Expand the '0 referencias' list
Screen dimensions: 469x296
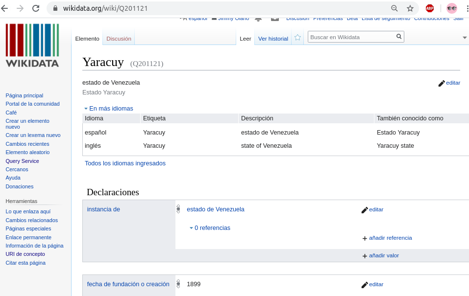coord(210,228)
